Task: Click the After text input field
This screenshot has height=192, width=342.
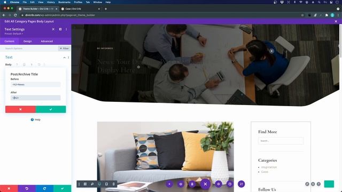Action: pyautogui.click(x=36, y=98)
